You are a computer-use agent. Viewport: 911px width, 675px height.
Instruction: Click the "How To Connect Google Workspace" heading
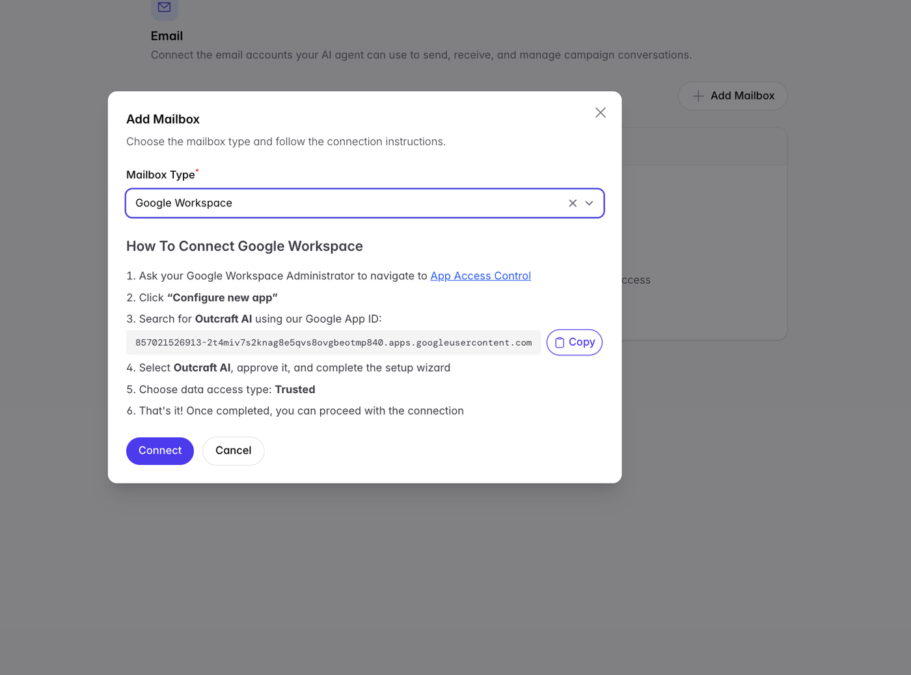pos(245,246)
